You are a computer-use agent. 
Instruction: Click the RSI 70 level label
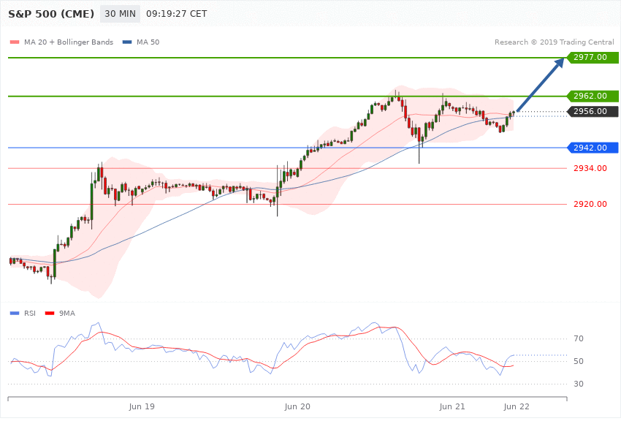pos(579,338)
